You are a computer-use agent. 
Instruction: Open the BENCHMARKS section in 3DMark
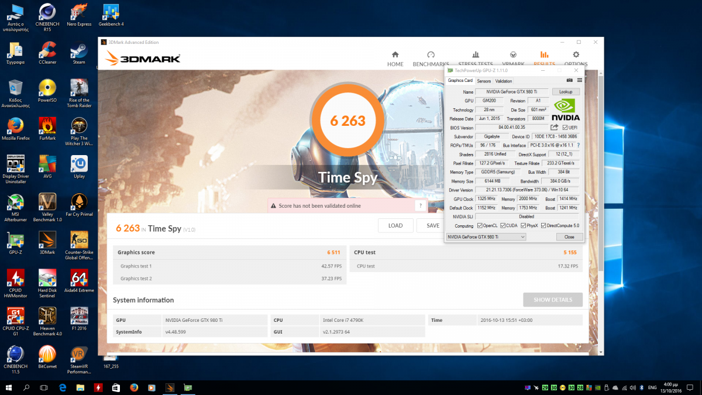pyautogui.click(x=431, y=59)
